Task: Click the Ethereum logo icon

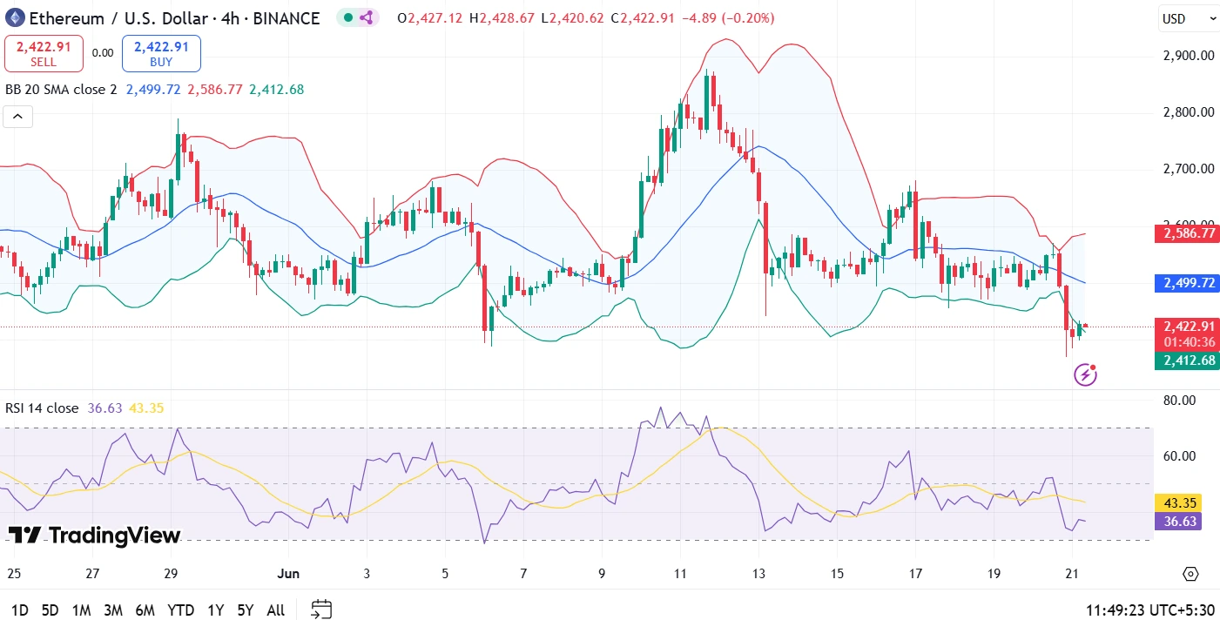Action: [15, 17]
